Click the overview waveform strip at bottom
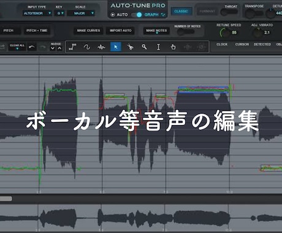 [141, 218]
